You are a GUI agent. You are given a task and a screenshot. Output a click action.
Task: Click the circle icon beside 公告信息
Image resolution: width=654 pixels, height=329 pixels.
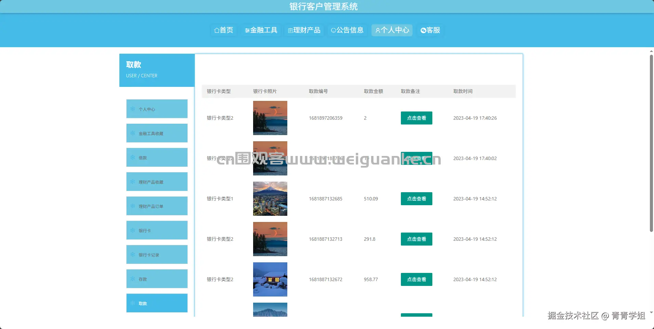[x=333, y=30]
